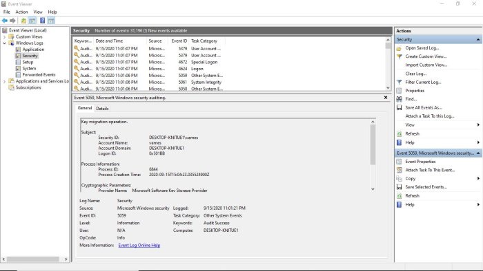Click the Find binoculars icon
The height and width of the screenshot is (271, 483).
pyautogui.click(x=400, y=99)
